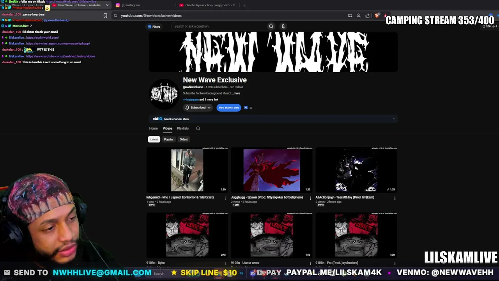Click the bookmark icon beside the address bar
The width and height of the screenshot is (499, 281).
[105, 16]
